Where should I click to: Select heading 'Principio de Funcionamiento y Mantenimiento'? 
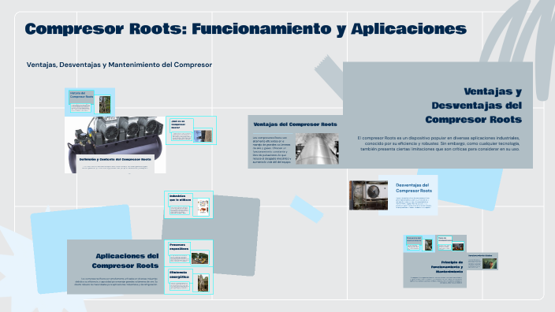click(447, 267)
